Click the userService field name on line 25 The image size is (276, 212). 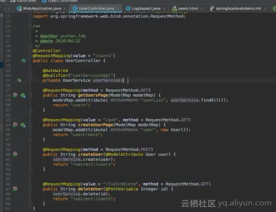click(107, 80)
